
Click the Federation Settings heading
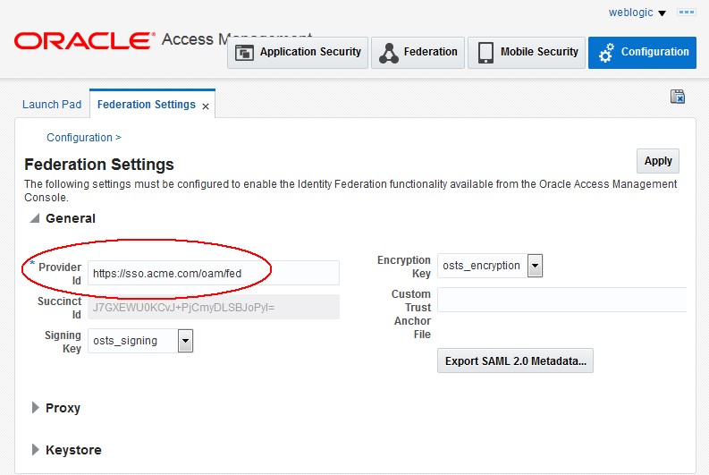point(99,165)
